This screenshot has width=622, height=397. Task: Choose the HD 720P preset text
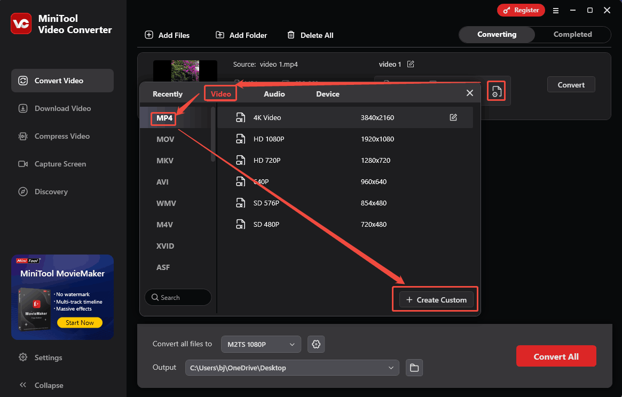[266, 160]
